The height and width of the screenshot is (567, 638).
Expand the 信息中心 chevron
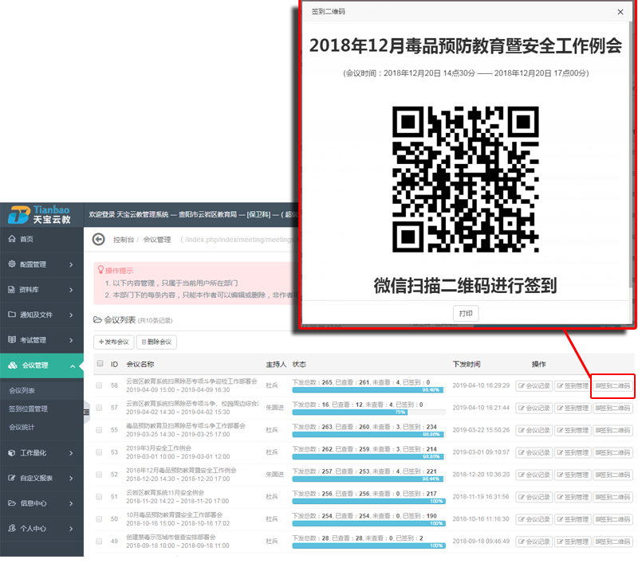[x=71, y=503]
